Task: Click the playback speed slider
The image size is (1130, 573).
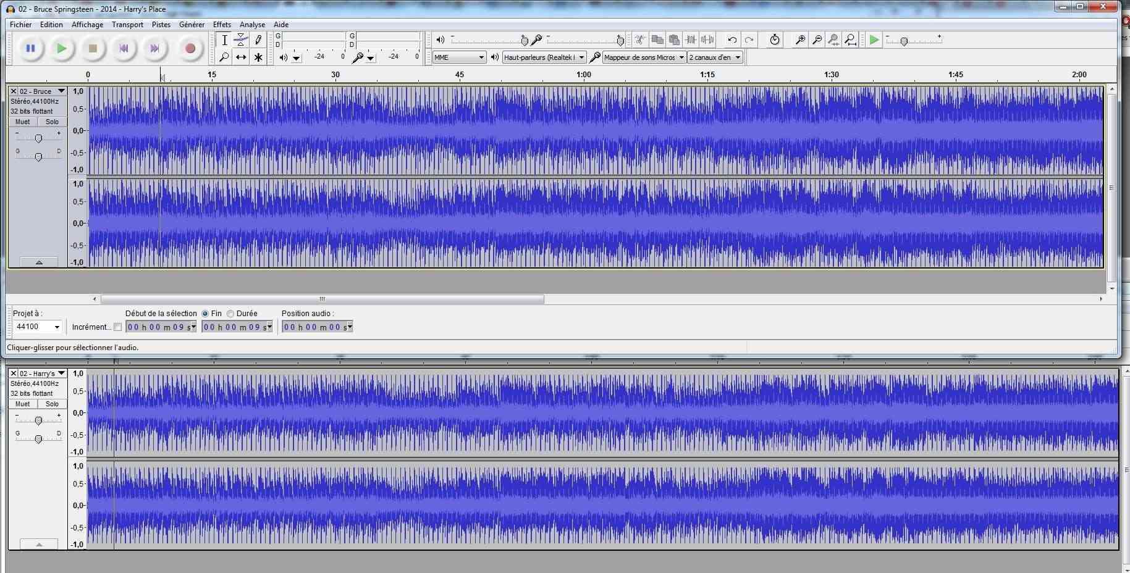Action: pyautogui.click(x=913, y=41)
